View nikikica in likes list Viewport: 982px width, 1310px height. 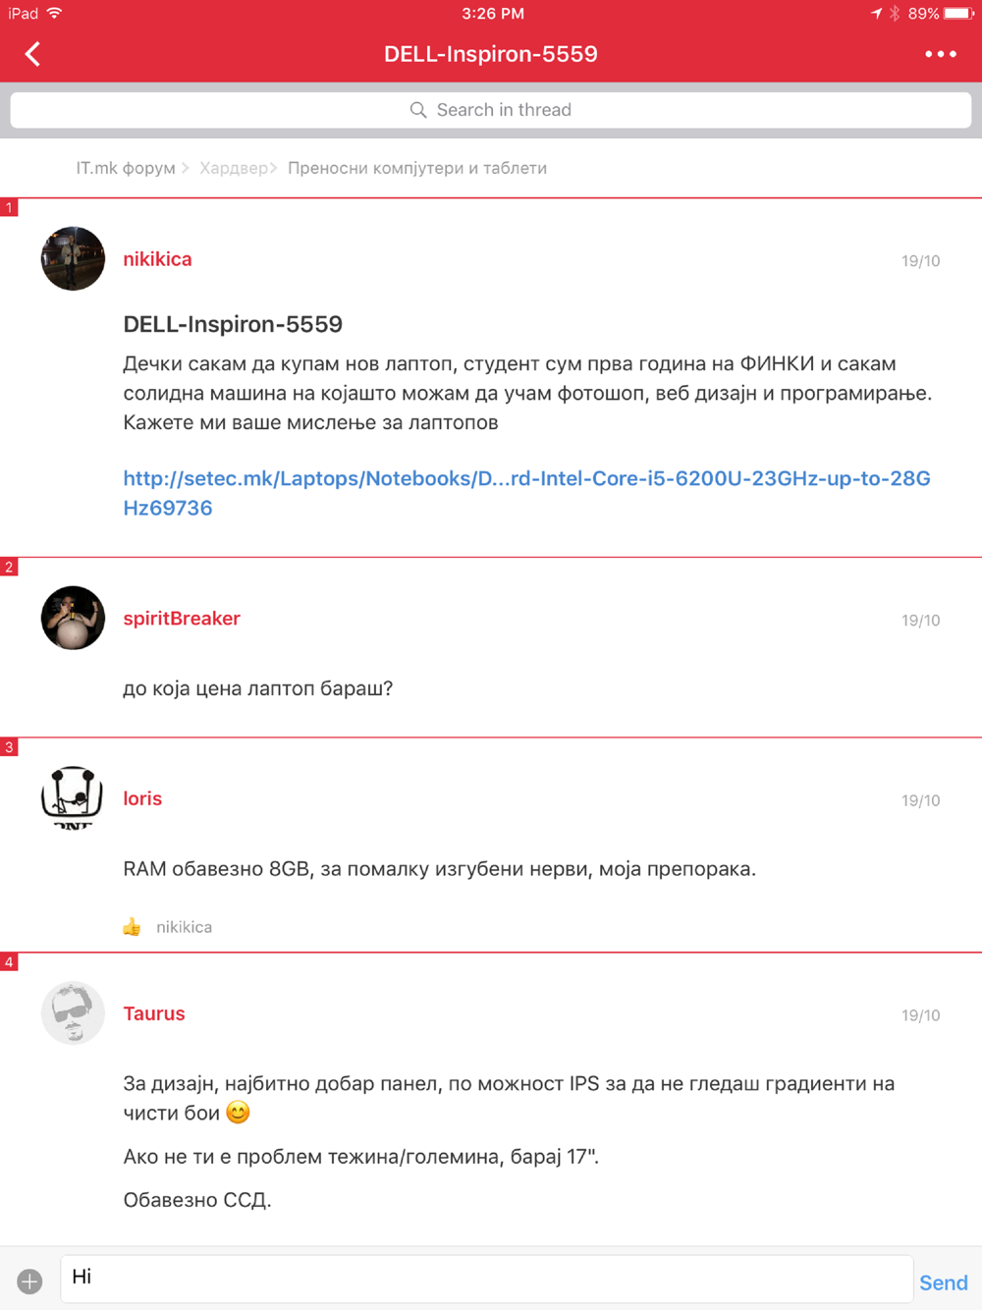pyautogui.click(x=184, y=927)
